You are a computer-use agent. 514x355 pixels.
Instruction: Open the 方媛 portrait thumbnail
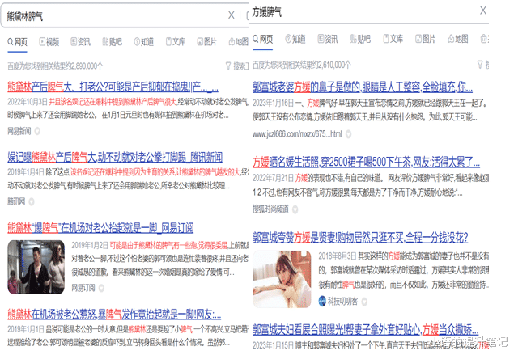coord(282,279)
